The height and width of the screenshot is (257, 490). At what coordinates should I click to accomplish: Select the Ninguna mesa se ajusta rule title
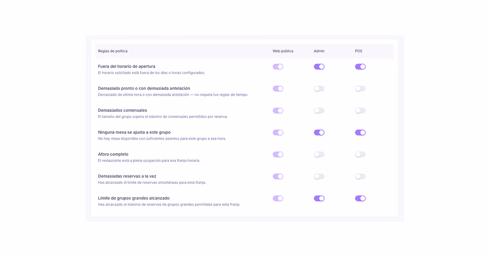coord(134,132)
